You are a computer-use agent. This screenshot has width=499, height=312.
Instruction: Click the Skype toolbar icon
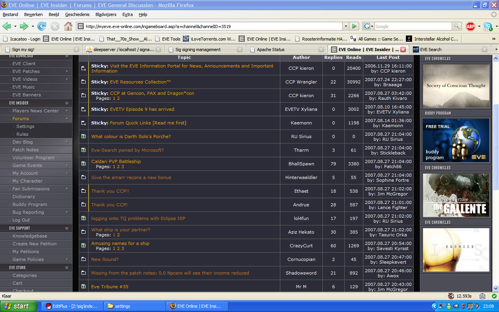pos(488,27)
